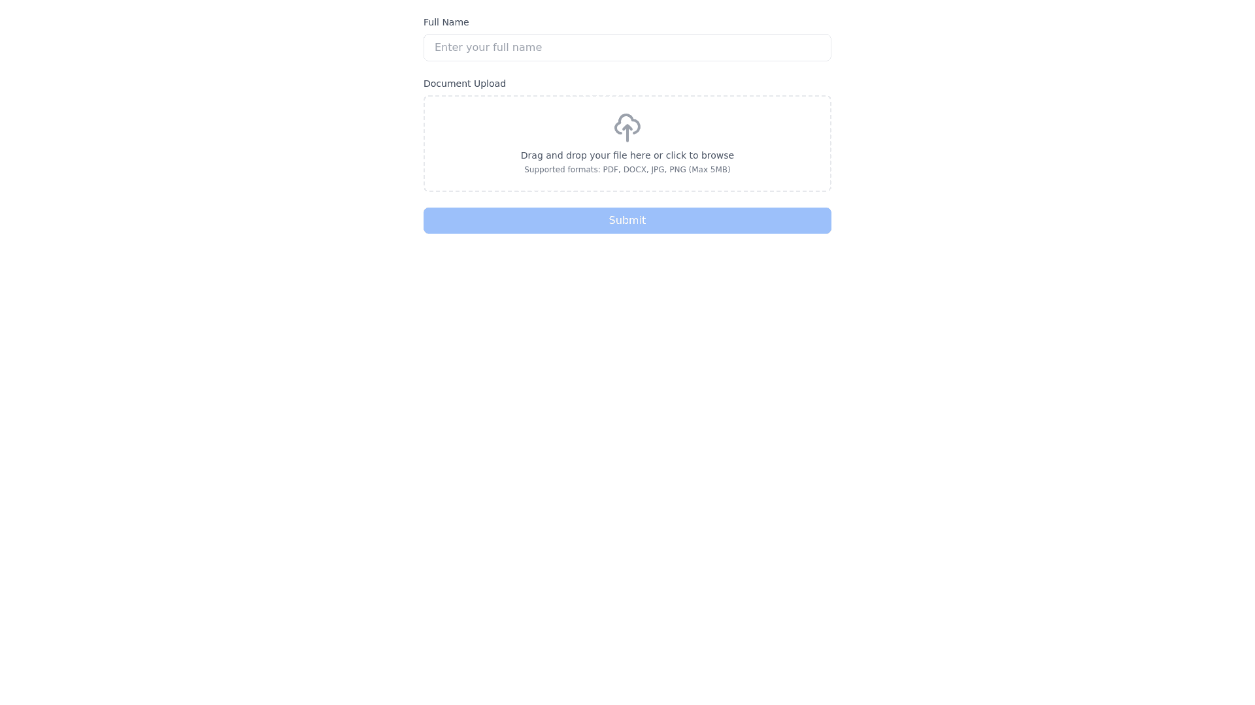Click the 'Max 5MB' size limit note
1255x705 pixels.
coord(709,170)
